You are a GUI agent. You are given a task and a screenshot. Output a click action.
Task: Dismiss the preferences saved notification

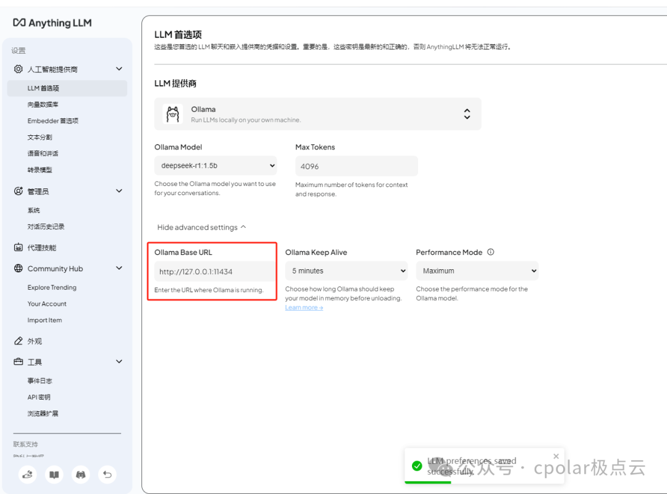[556, 456]
